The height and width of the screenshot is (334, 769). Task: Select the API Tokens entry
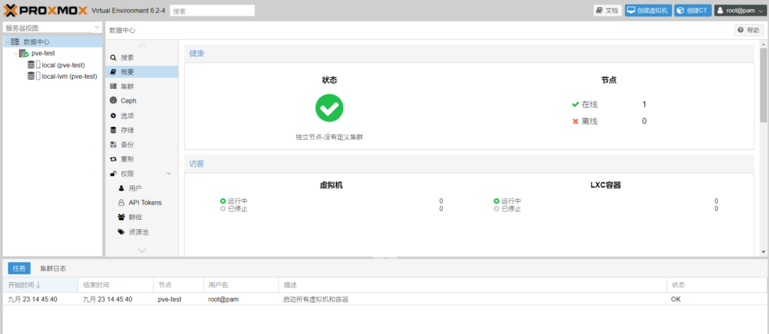pos(144,203)
